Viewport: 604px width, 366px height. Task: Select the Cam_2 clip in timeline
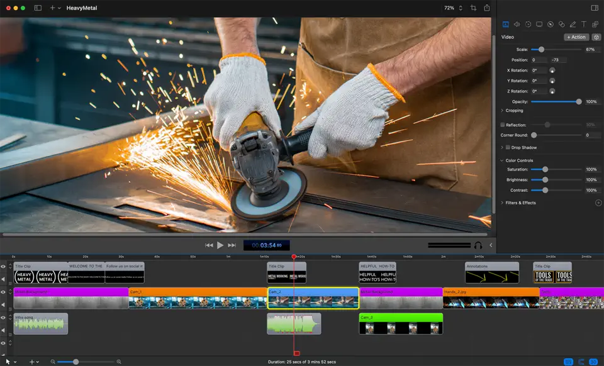[313, 298]
